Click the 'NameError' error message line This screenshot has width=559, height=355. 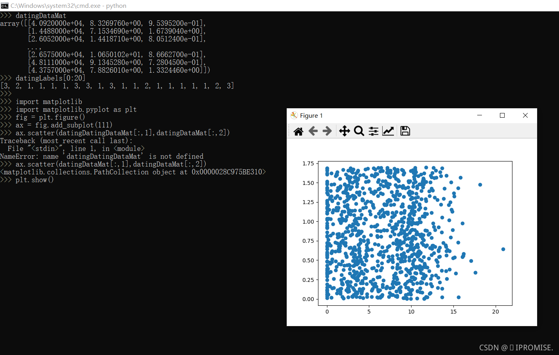coord(102,156)
